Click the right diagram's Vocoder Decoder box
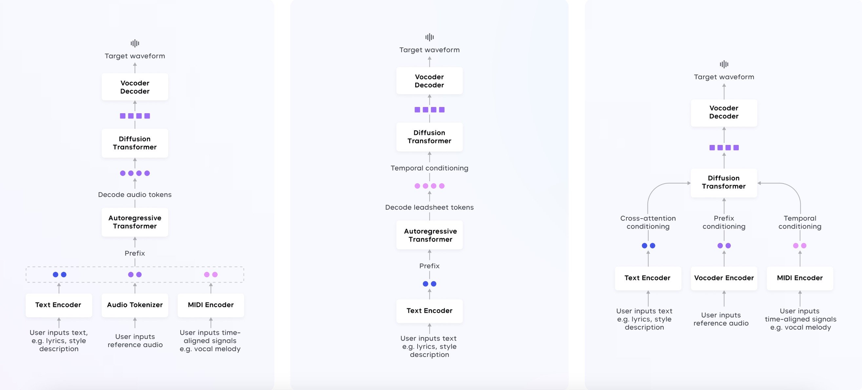Viewport: 862px width, 390px height. tap(724, 113)
